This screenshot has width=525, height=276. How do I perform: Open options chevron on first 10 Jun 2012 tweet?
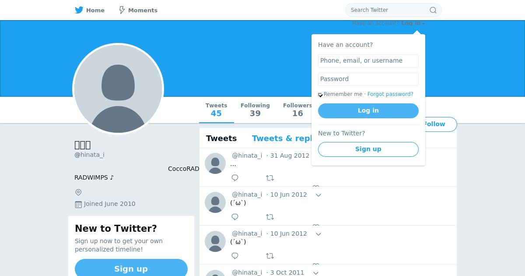pos(318,195)
